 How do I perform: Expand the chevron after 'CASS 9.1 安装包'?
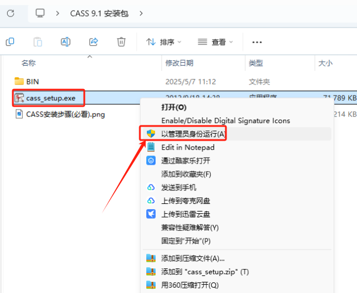pyautogui.click(x=141, y=13)
